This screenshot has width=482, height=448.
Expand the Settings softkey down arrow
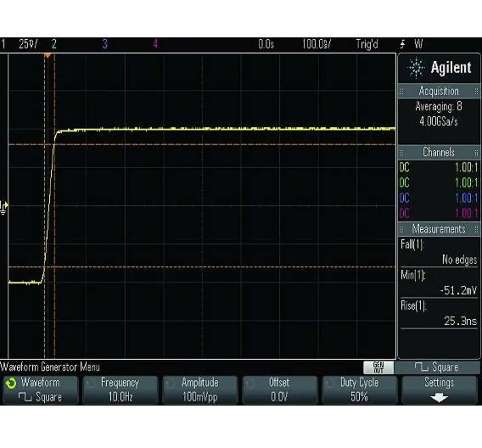coord(439,398)
